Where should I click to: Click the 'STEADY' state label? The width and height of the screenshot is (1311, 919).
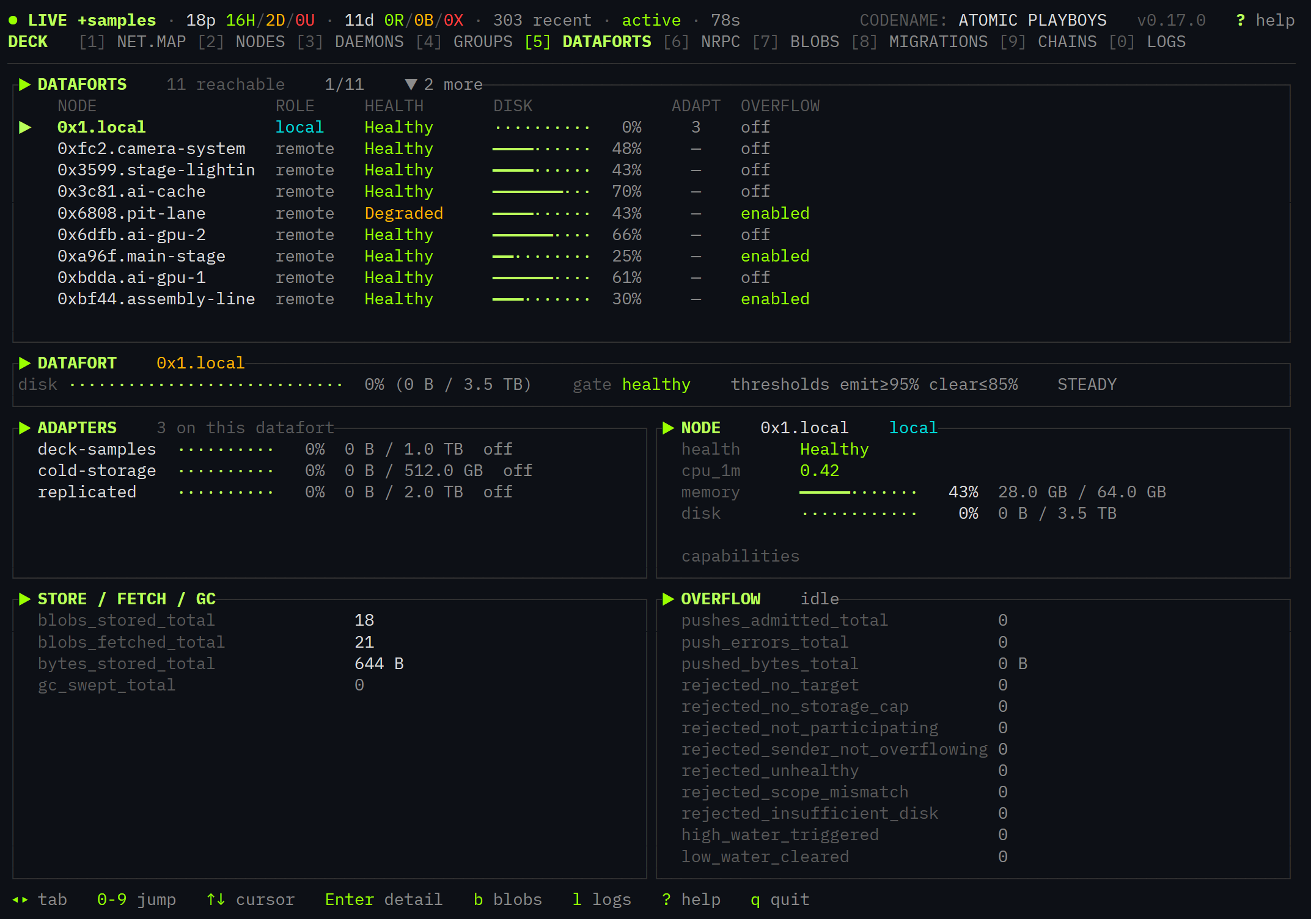[x=1087, y=384]
